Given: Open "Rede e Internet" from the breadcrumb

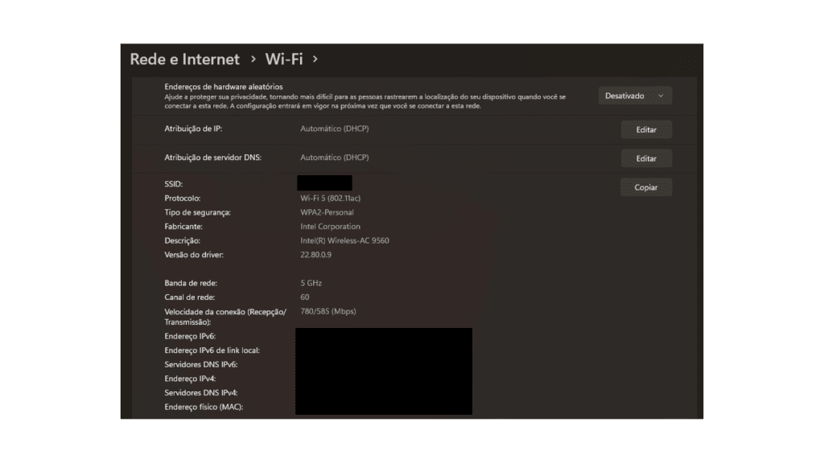Looking at the screenshot, I should point(184,59).
